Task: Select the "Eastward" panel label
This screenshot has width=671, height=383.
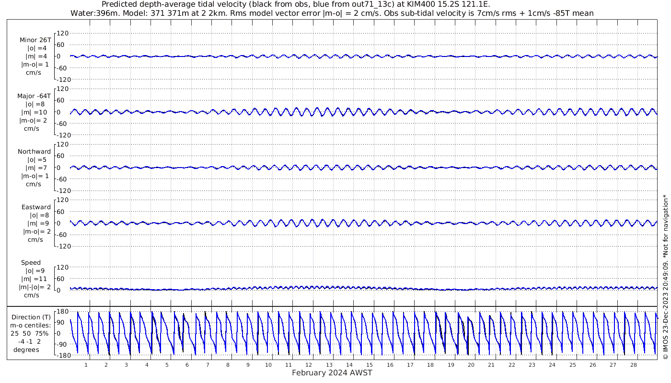Action: (36, 207)
